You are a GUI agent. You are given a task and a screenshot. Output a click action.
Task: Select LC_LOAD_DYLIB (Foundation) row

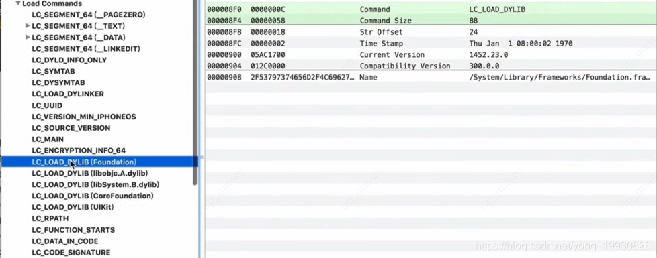[x=99, y=162]
